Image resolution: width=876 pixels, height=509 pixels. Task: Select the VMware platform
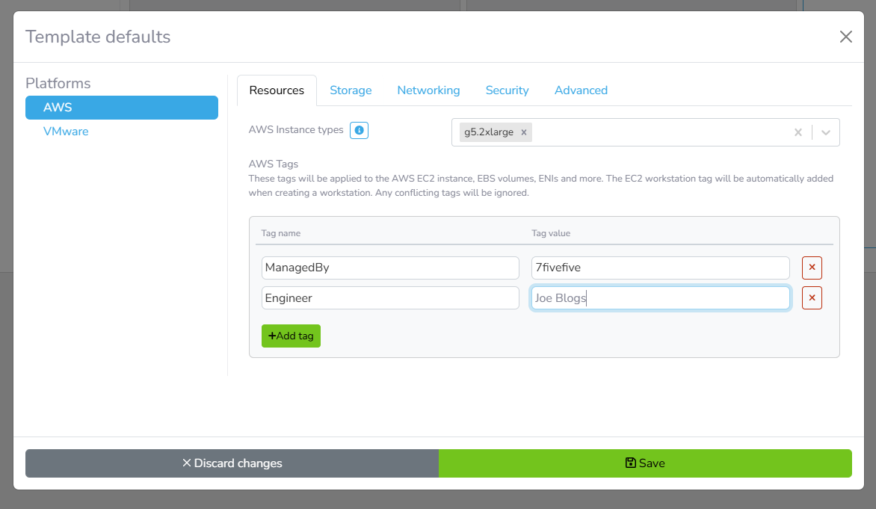(66, 132)
